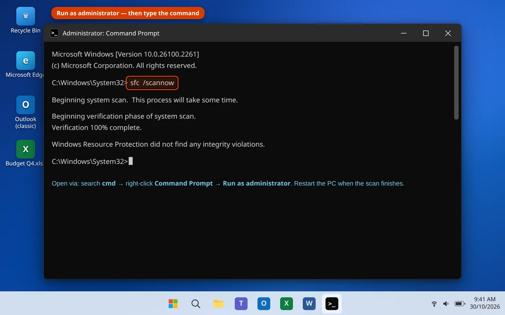Click the active prompt line with cursor
Viewport: 505px width, 315px height.
[x=92, y=161]
